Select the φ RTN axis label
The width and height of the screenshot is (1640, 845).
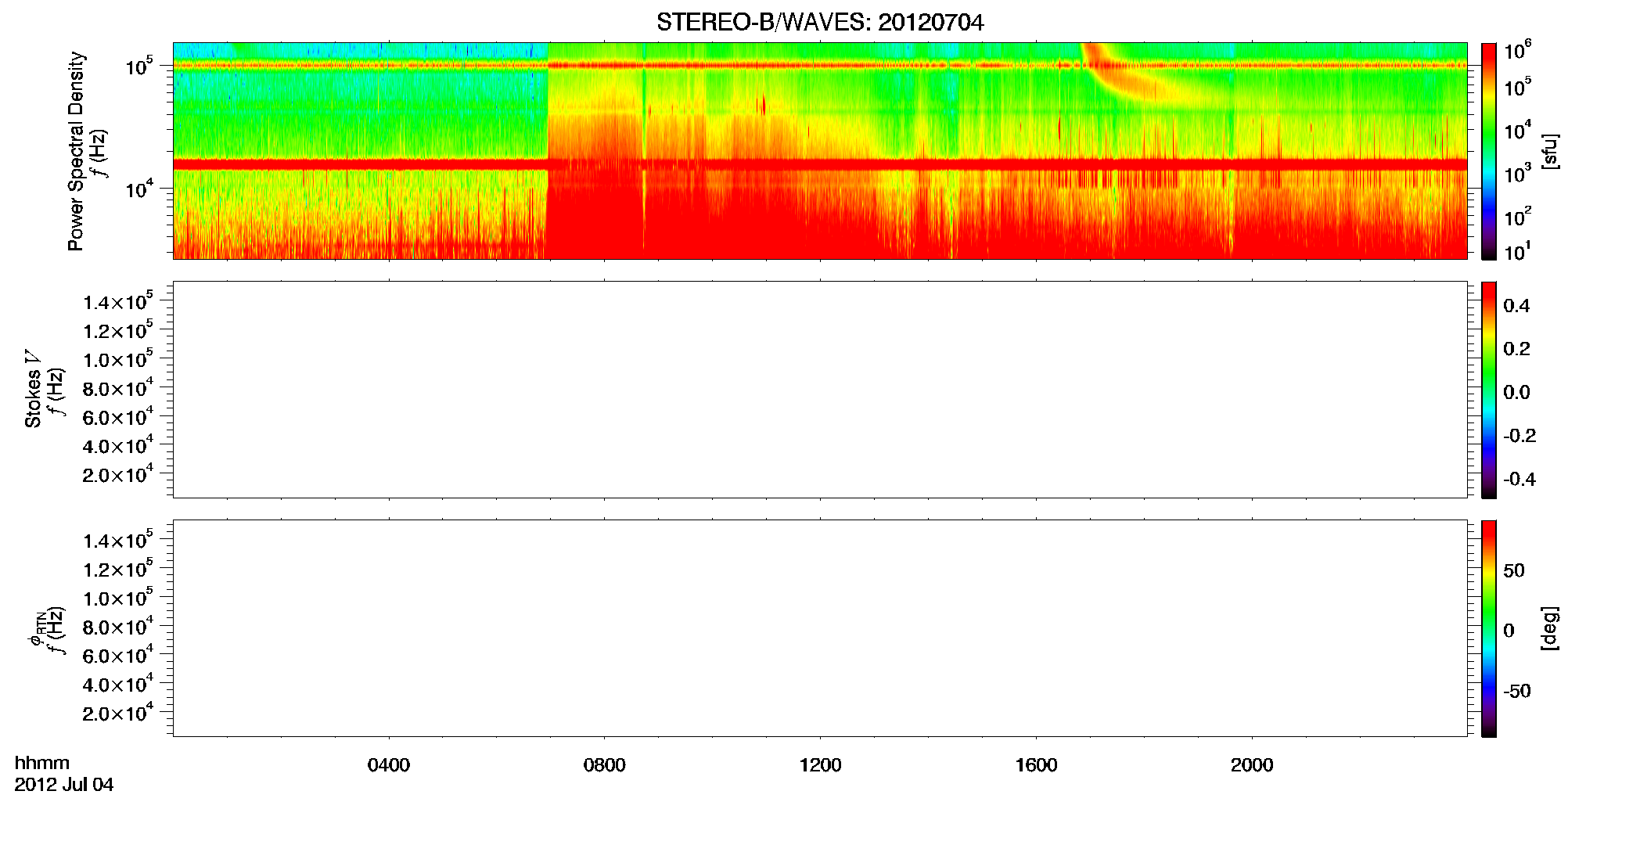click(36, 630)
